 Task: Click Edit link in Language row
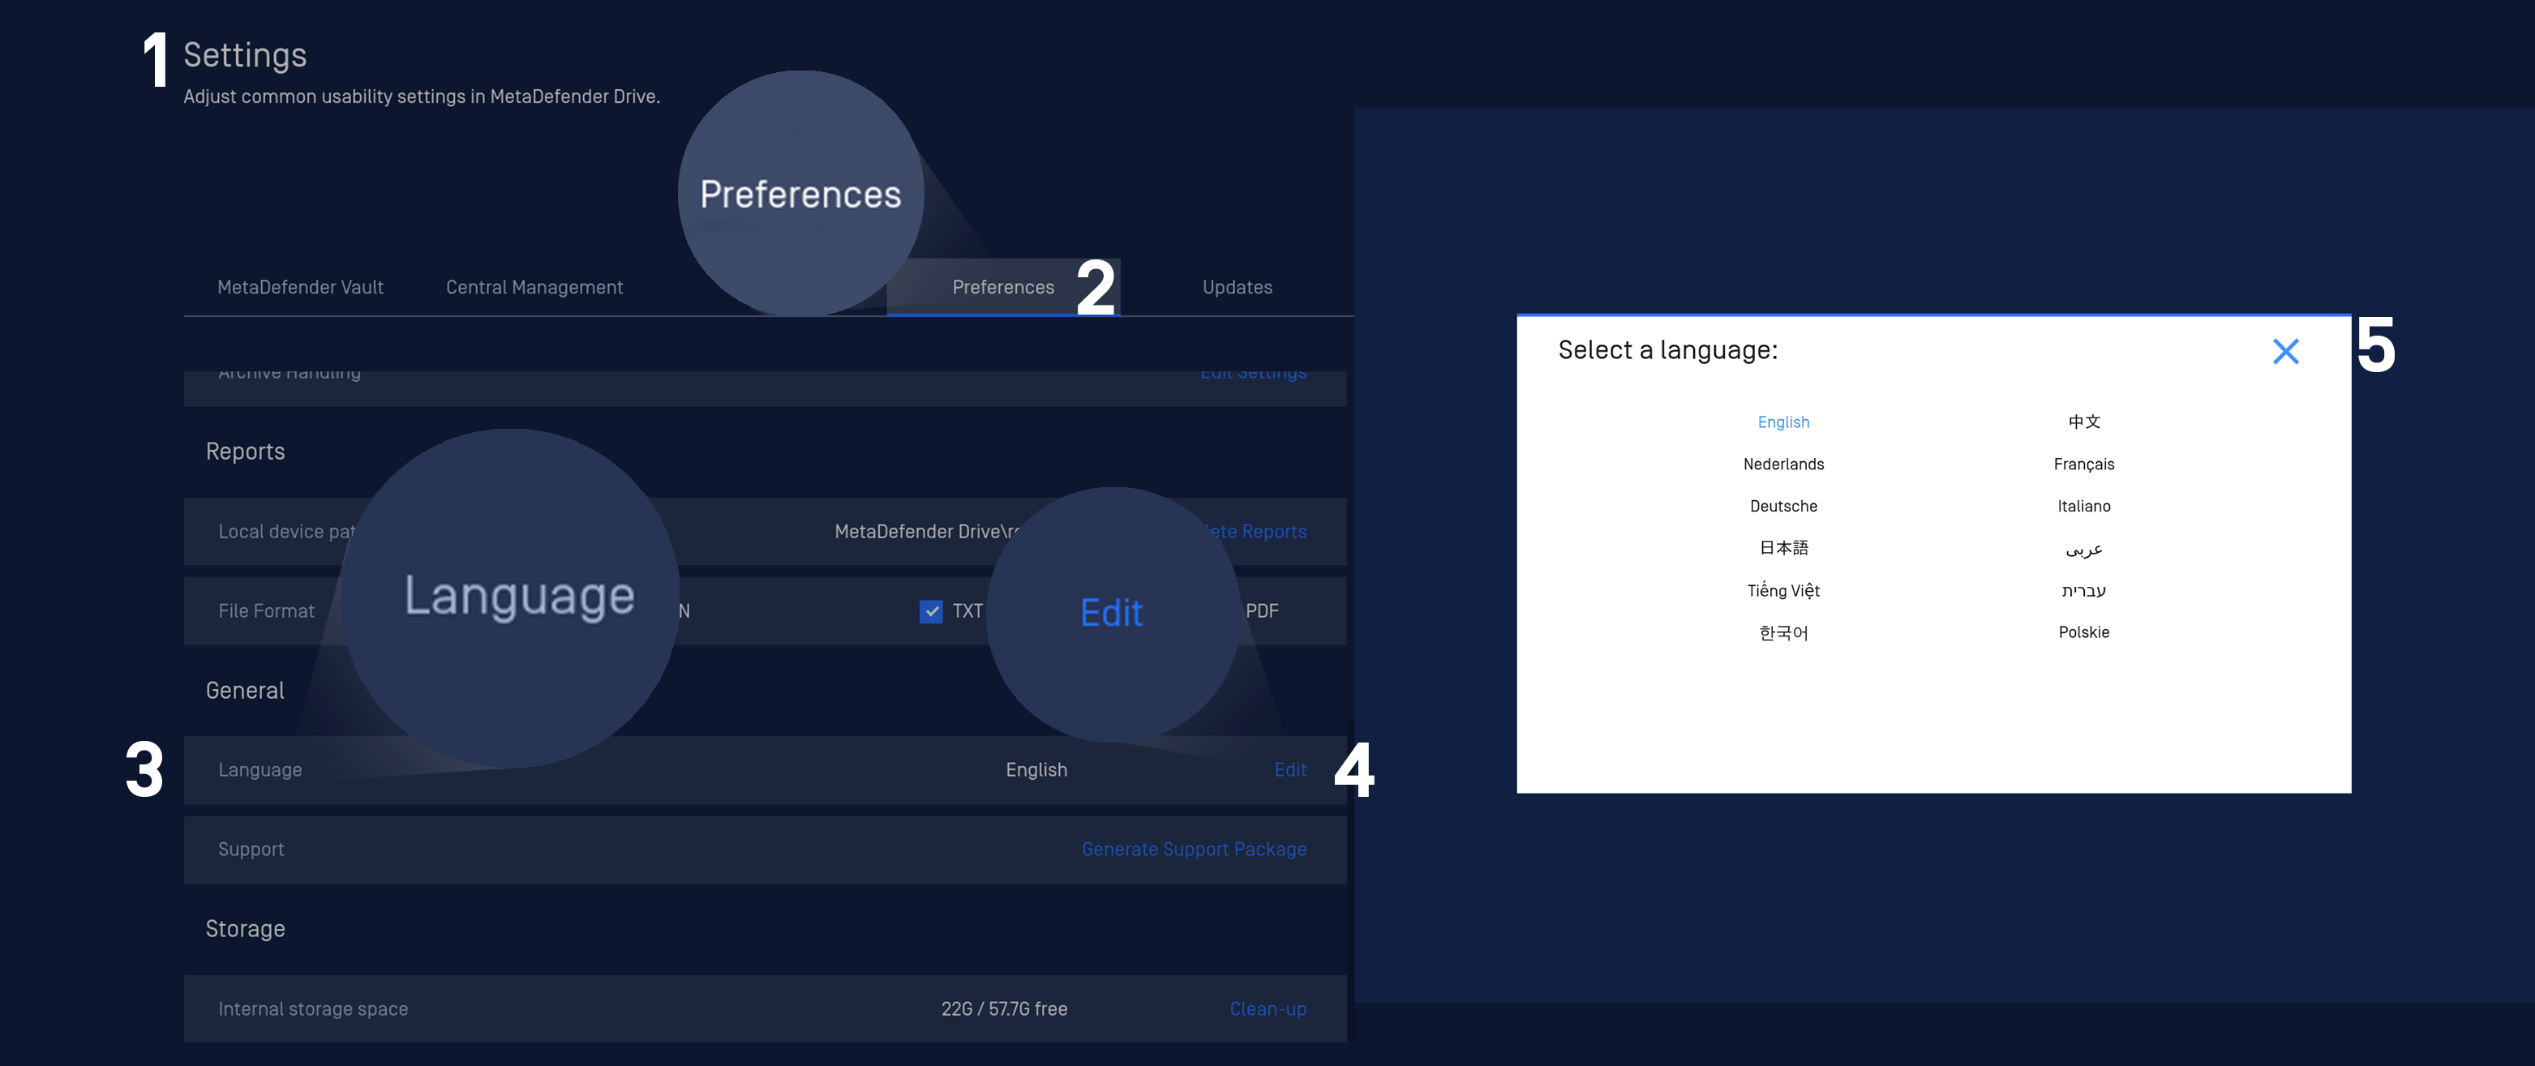[x=1290, y=770]
